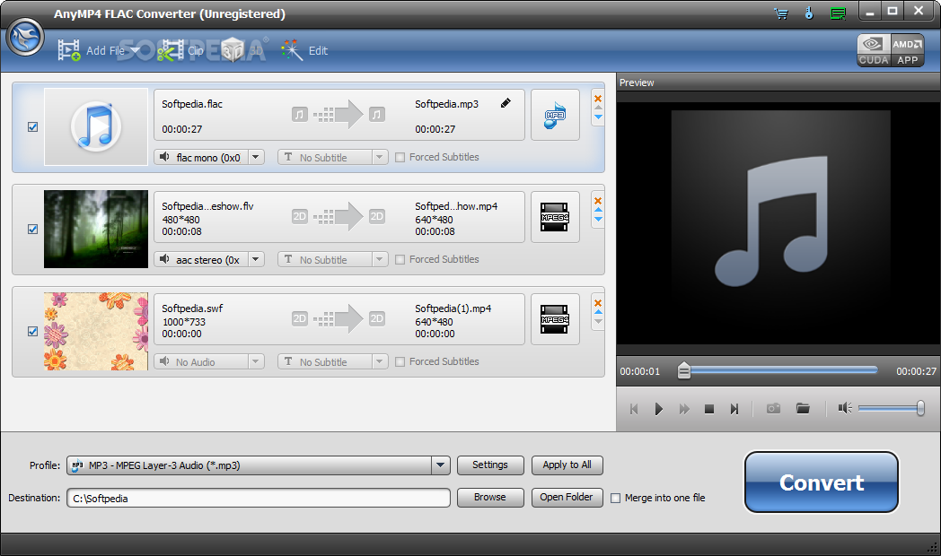Check Merge into one file
This screenshot has width=941, height=556.
point(615,498)
